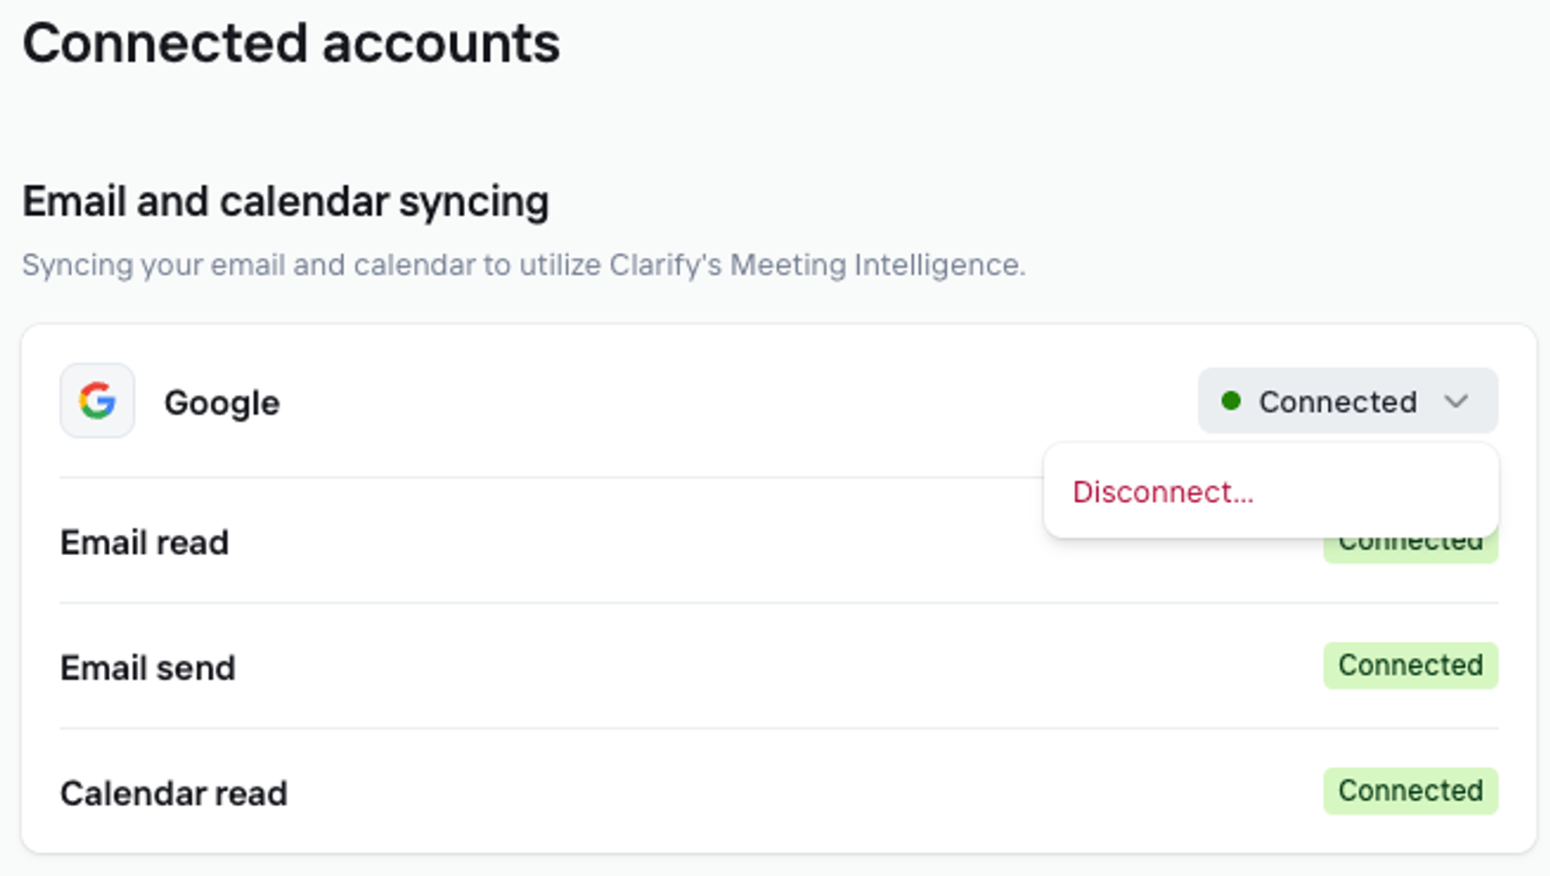Click the Calendar read permission label
This screenshot has height=876, width=1550.
point(174,794)
